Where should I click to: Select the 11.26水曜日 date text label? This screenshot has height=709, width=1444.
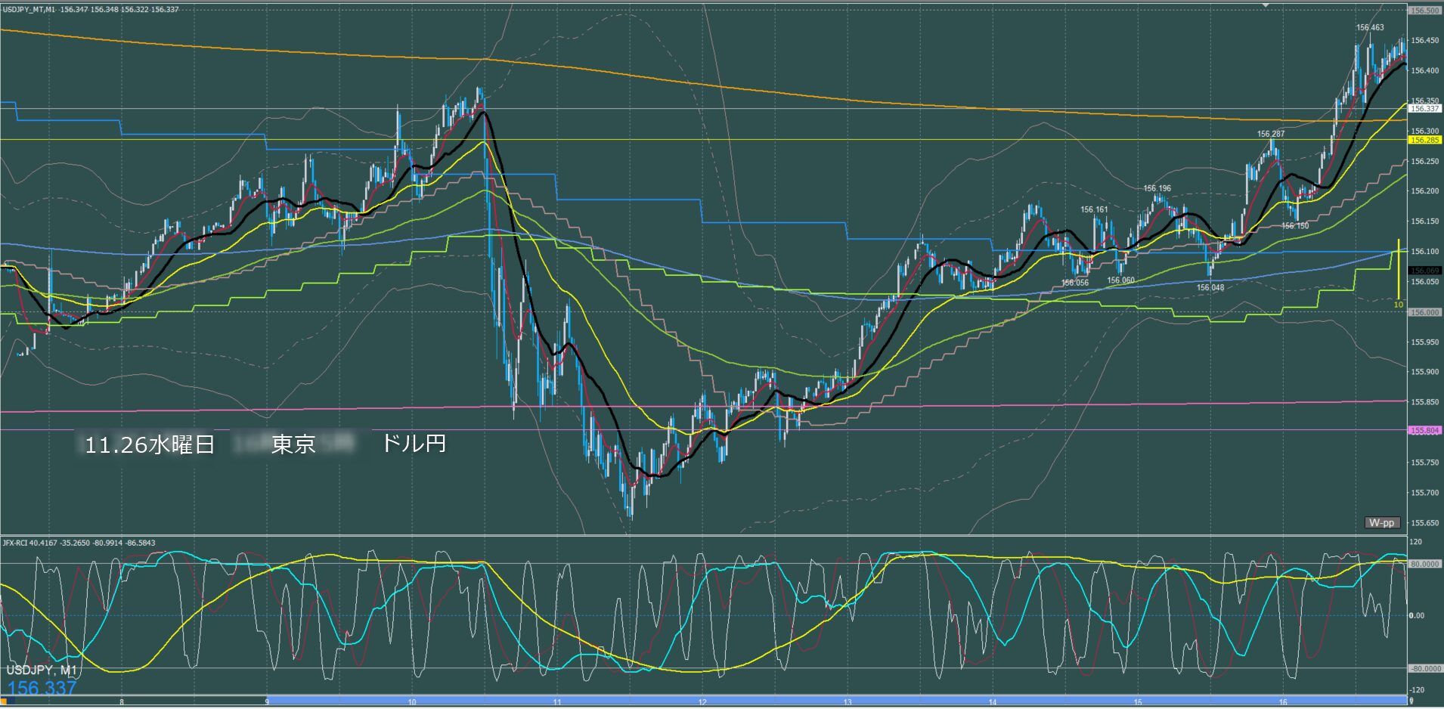coord(149,444)
